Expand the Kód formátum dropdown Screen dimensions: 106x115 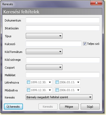coord(44,52)
